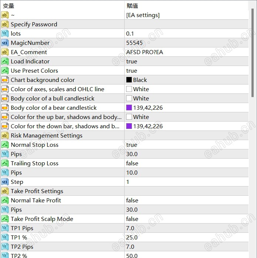The width and height of the screenshot is (257, 258).
Task: Click the 变量 column header
Action: point(9,6)
